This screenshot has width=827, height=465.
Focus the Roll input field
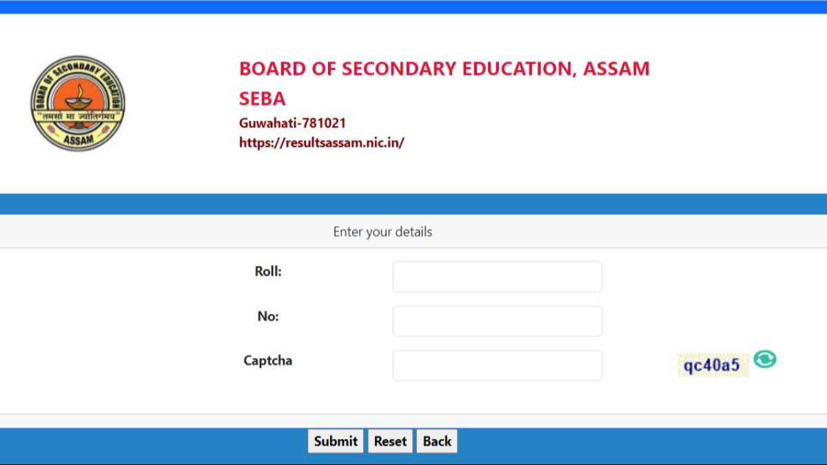pos(497,276)
